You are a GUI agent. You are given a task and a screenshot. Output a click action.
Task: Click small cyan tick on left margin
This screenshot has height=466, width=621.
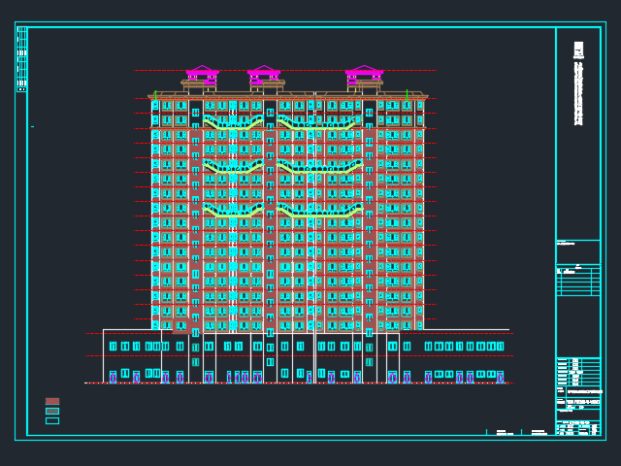pos(32,126)
